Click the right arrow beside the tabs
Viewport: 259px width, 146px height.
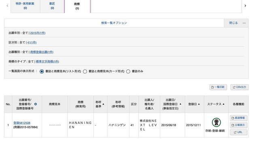[x=245, y=6]
